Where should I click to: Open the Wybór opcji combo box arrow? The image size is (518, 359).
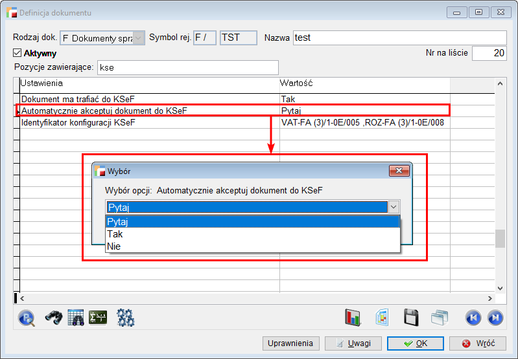pos(393,207)
